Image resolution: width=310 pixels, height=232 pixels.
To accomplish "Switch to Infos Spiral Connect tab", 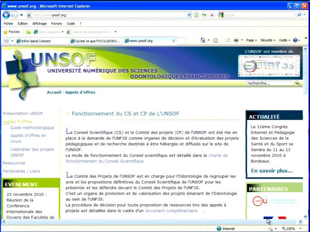I will 41,41.
